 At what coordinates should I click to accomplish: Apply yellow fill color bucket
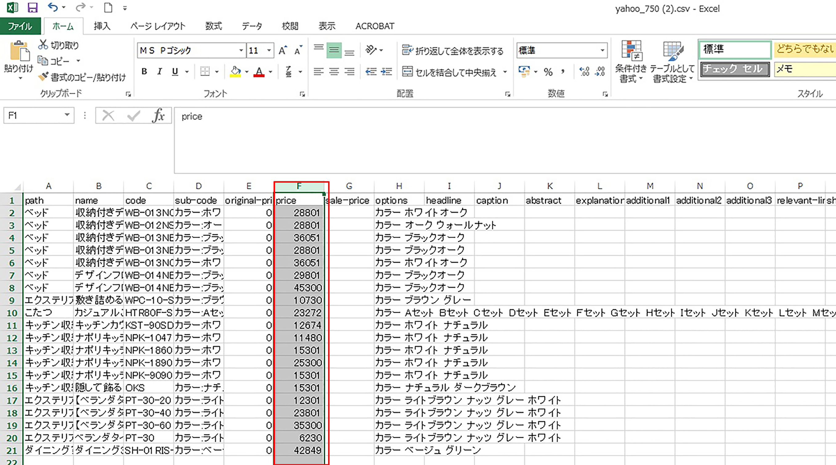pyautogui.click(x=236, y=72)
